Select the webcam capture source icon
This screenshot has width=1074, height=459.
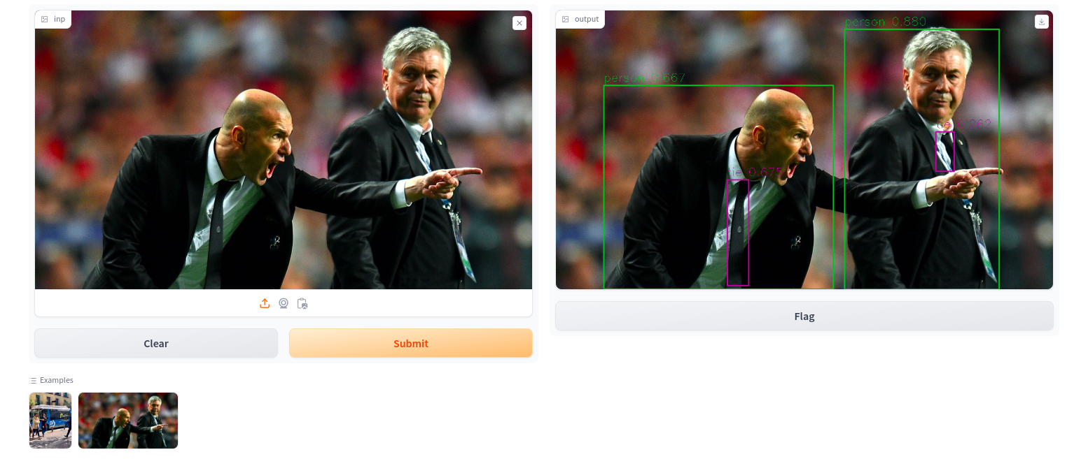click(x=284, y=303)
